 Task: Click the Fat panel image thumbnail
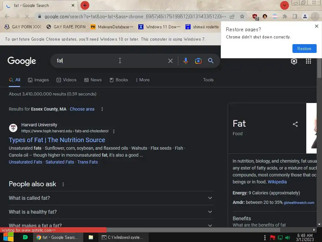click(311, 128)
